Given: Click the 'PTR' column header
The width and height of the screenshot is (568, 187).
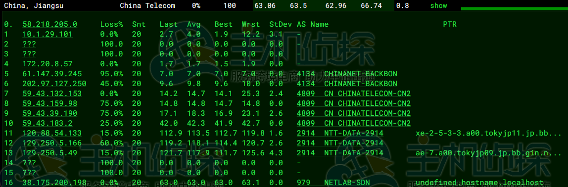Looking at the screenshot, I should point(450,24).
